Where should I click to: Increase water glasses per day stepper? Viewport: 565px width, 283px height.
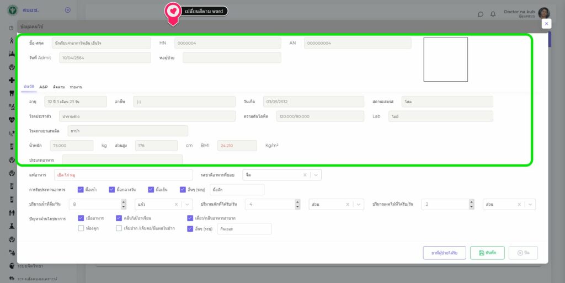click(x=124, y=202)
